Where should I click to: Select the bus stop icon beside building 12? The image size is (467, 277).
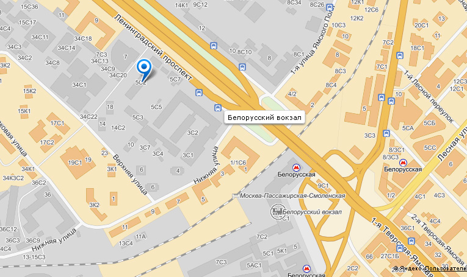[x=214, y=46]
